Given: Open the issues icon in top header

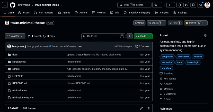Looking at the screenshot, I should coord(179,5).
